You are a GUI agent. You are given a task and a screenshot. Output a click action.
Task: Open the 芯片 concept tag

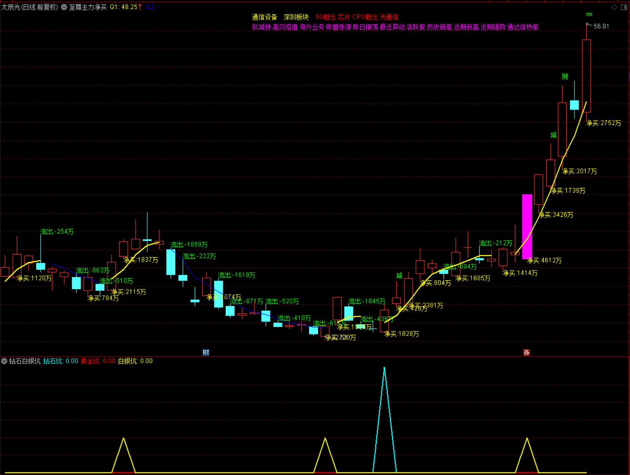click(x=344, y=17)
